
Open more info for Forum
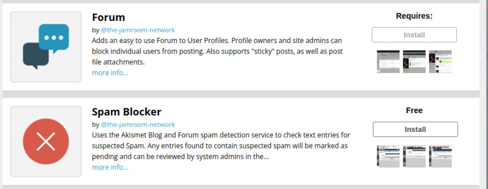[110, 73]
